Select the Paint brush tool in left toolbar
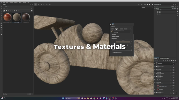This screenshot has height=100, width=179. [1, 7]
